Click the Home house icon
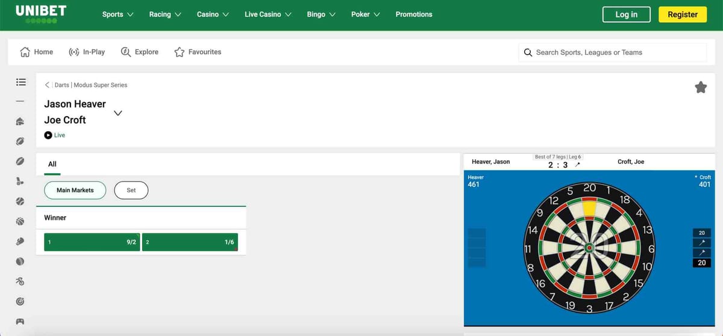The image size is (723, 336). click(25, 52)
